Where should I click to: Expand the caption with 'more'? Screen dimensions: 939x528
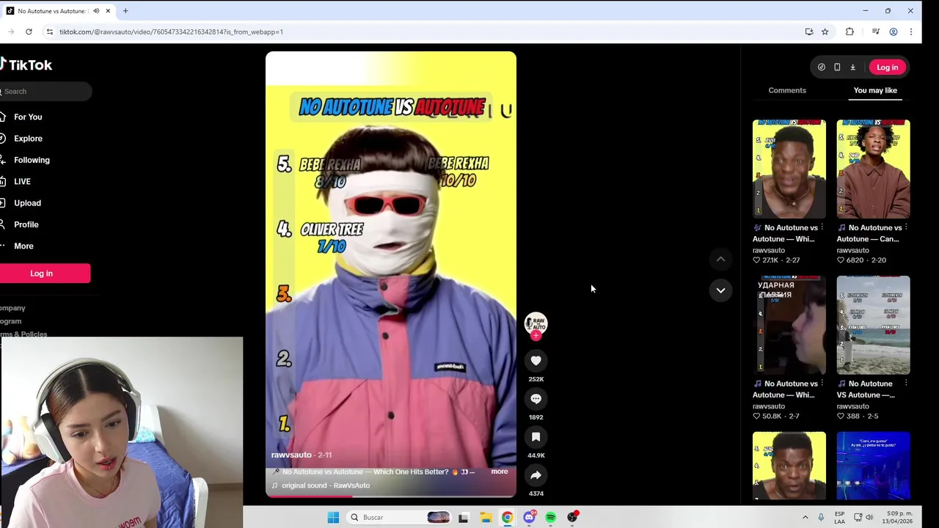[x=500, y=472]
